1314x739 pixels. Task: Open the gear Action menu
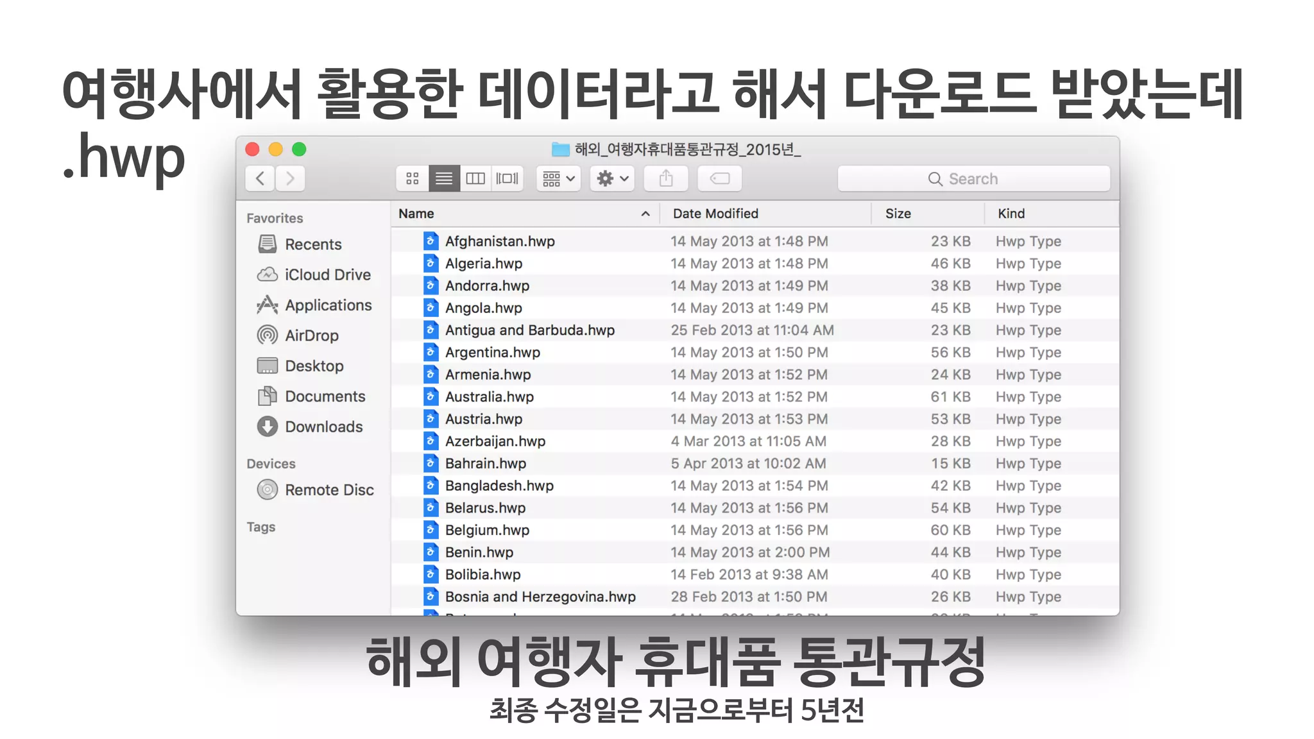[613, 178]
